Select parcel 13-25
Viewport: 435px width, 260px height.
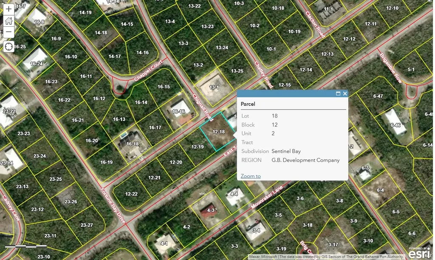click(237, 71)
